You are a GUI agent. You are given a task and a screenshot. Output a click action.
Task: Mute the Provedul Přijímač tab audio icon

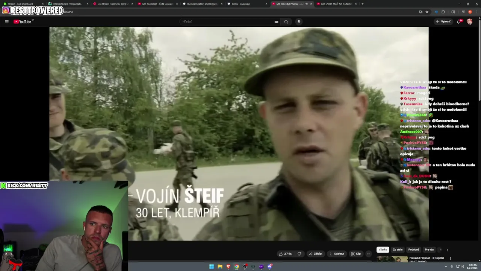(x=306, y=4)
